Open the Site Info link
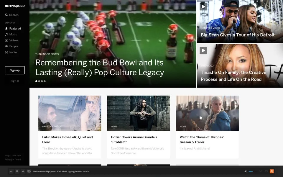The image size is (283, 177). tap(17, 156)
